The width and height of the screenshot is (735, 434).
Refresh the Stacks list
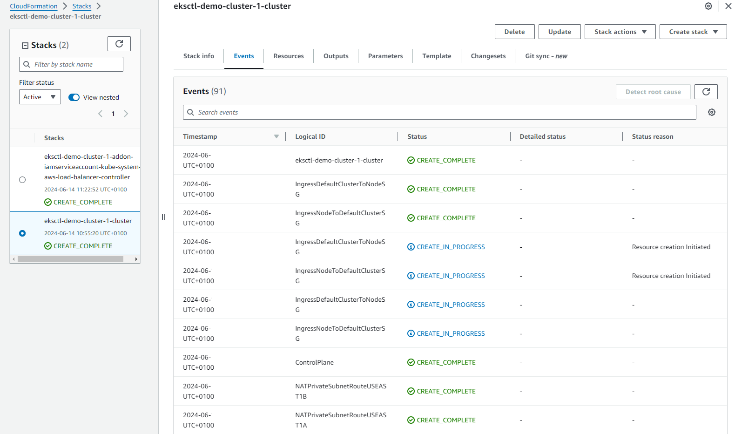119,44
